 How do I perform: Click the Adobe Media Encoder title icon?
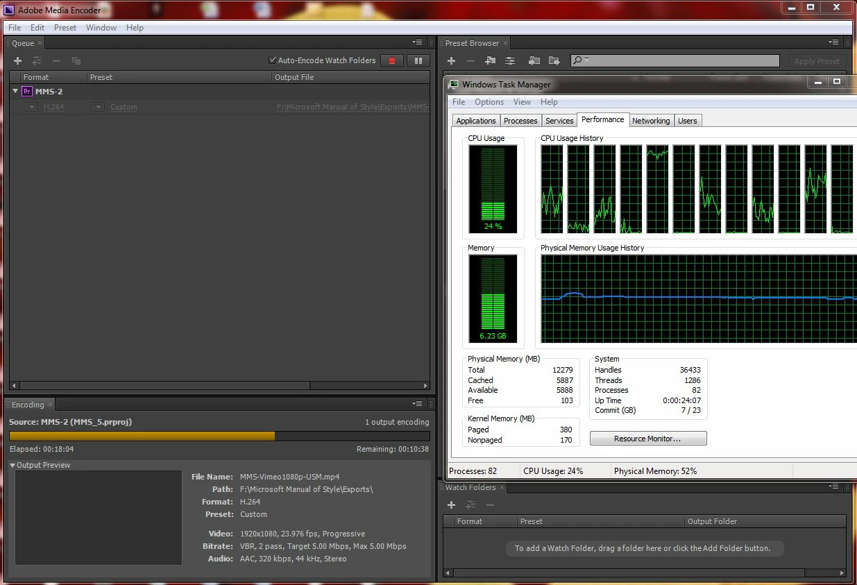click(x=10, y=10)
